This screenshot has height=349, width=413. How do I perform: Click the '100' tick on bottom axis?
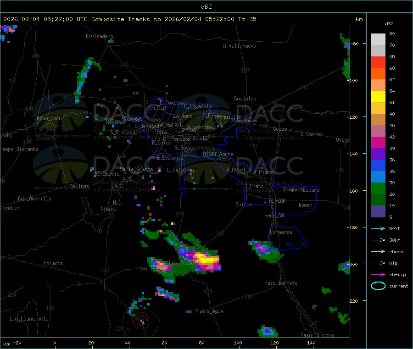(x=238, y=343)
